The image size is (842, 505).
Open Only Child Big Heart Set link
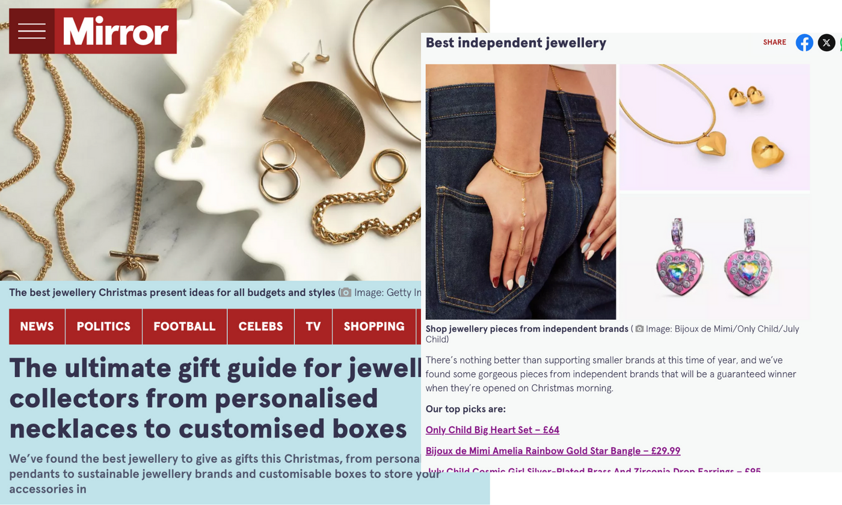pyautogui.click(x=493, y=430)
